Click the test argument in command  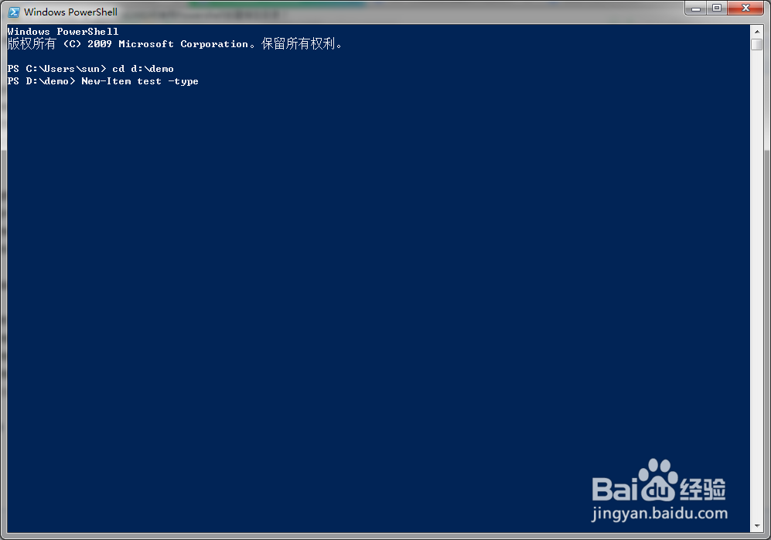click(x=149, y=81)
